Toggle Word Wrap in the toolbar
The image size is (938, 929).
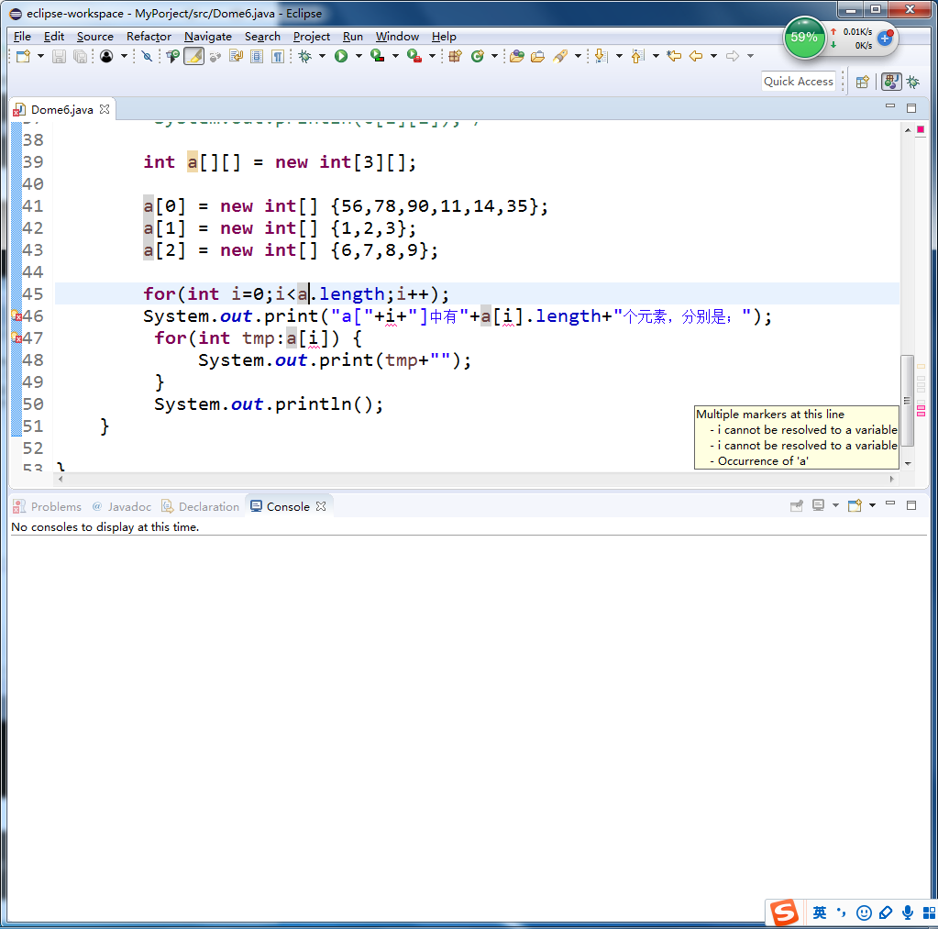click(236, 56)
